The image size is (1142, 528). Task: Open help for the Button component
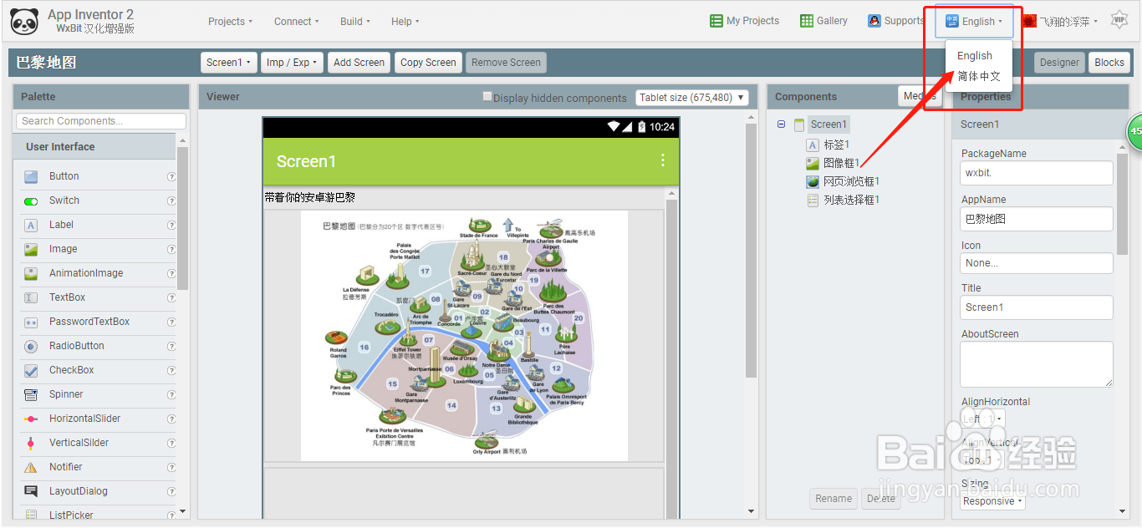[x=171, y=176]
